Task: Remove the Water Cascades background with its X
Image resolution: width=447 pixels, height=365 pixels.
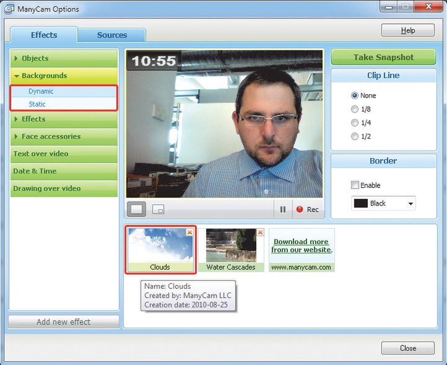Action: pyautogui.click(x=260, y=232)
